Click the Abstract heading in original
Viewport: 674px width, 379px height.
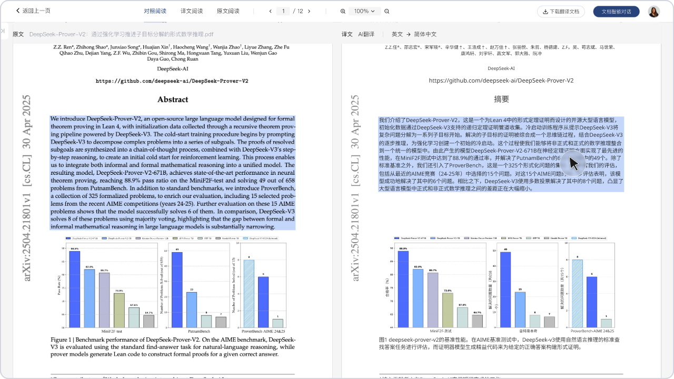click(173, 99)
